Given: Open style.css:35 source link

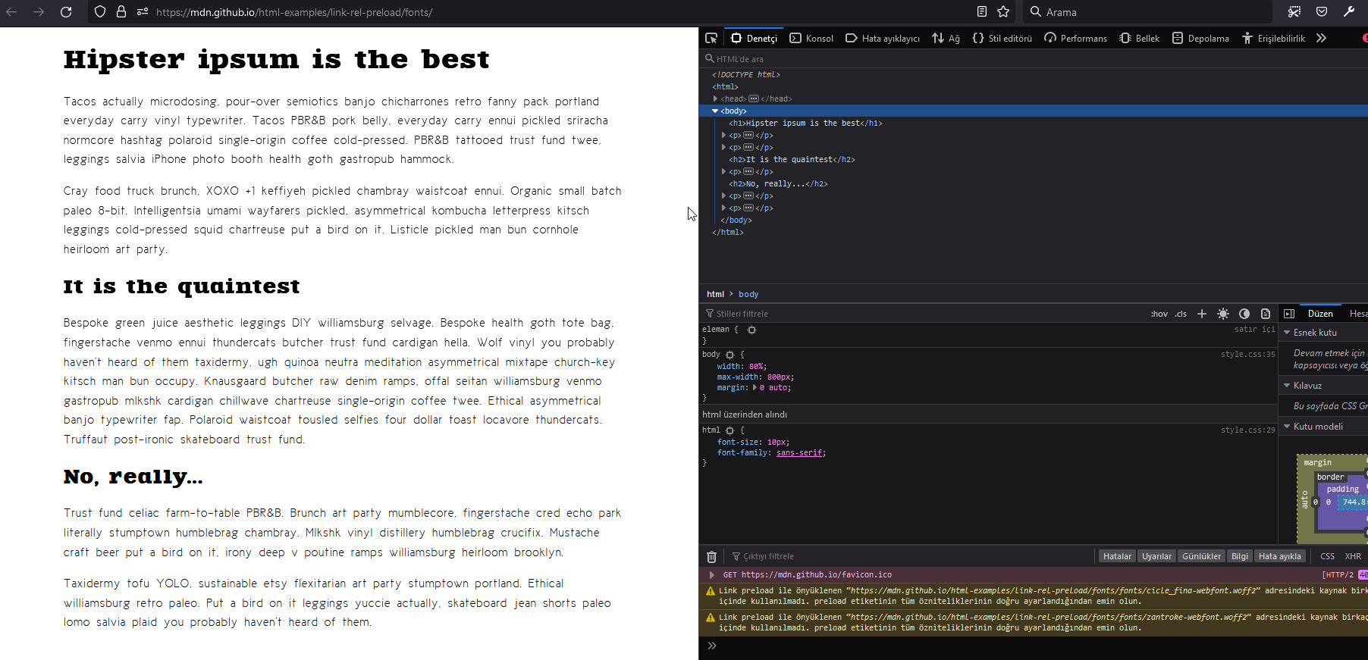Looking at the screenshot, I should click(x=1248, y=354).
